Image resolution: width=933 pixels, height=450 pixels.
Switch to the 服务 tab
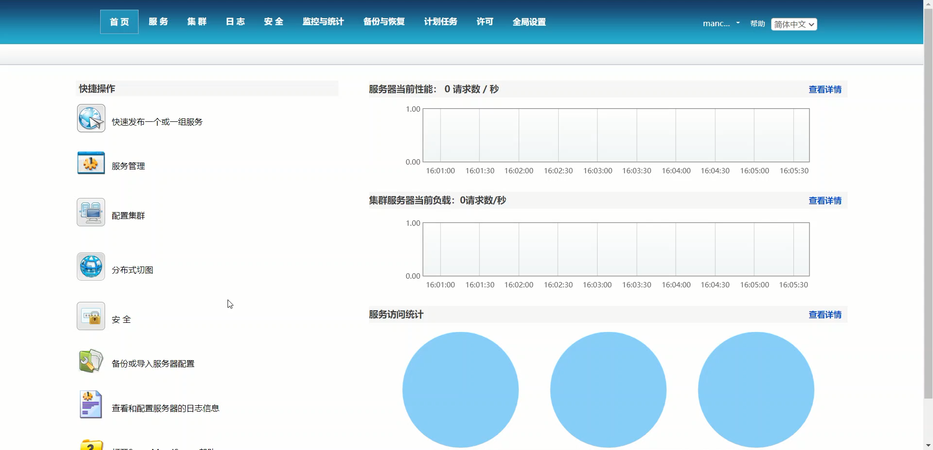(158, 21)
